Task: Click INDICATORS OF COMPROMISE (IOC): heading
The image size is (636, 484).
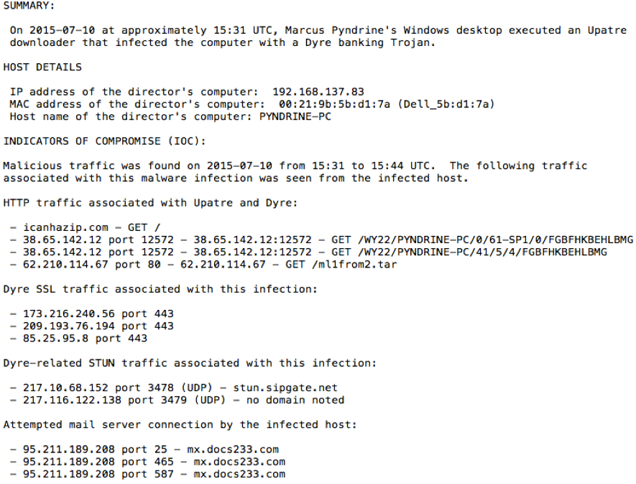Action: click(x=105, y=141)
